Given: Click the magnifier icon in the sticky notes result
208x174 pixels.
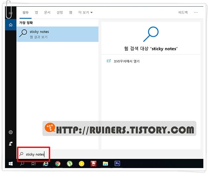Looking at the screenshot, I should 23,33.
